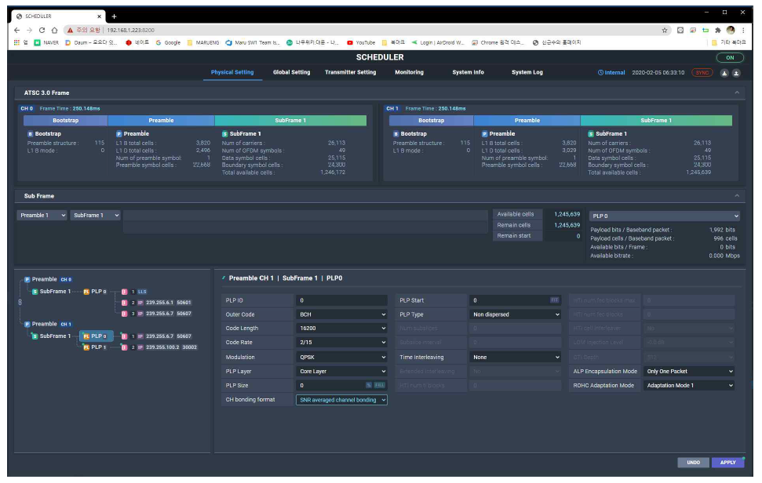
Task: Click the percent icon in PLP Size field
Action: coord(369,386)
